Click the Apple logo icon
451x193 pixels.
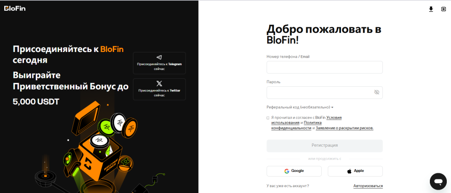(349, 171)
